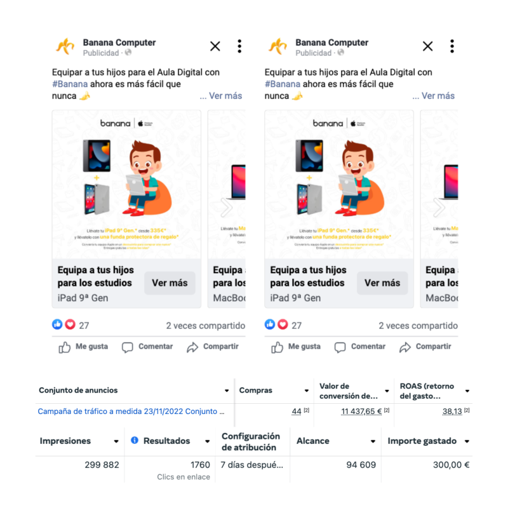Open Conjunto de anuncios column dropdown
This screenshot has width=508, height=508.
point(227,391)
